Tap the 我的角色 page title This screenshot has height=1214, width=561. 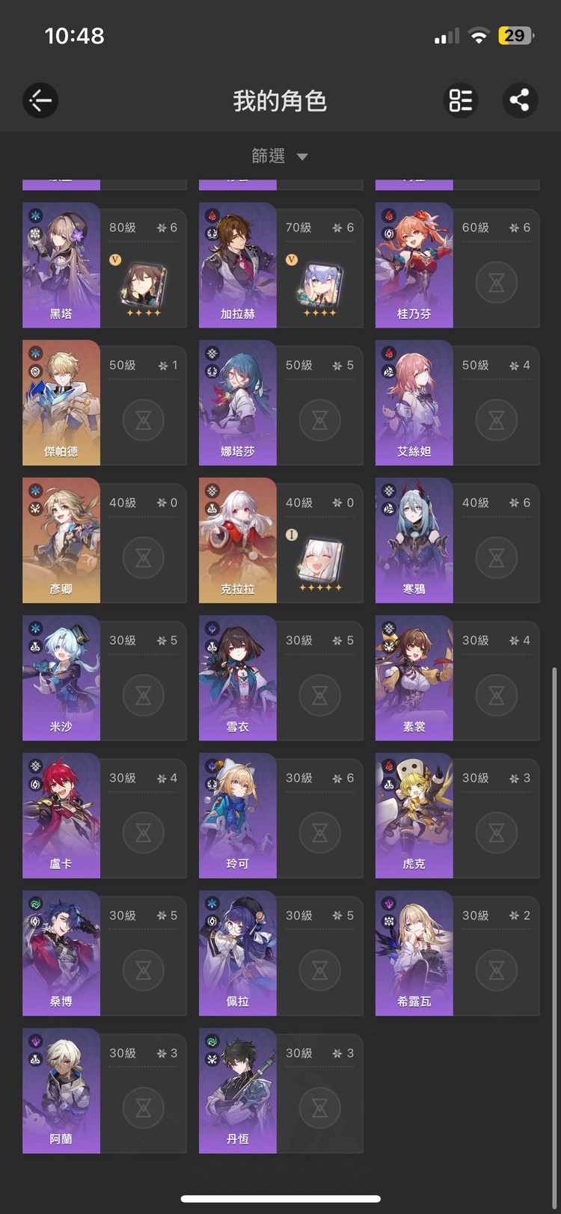pos(280,100)
